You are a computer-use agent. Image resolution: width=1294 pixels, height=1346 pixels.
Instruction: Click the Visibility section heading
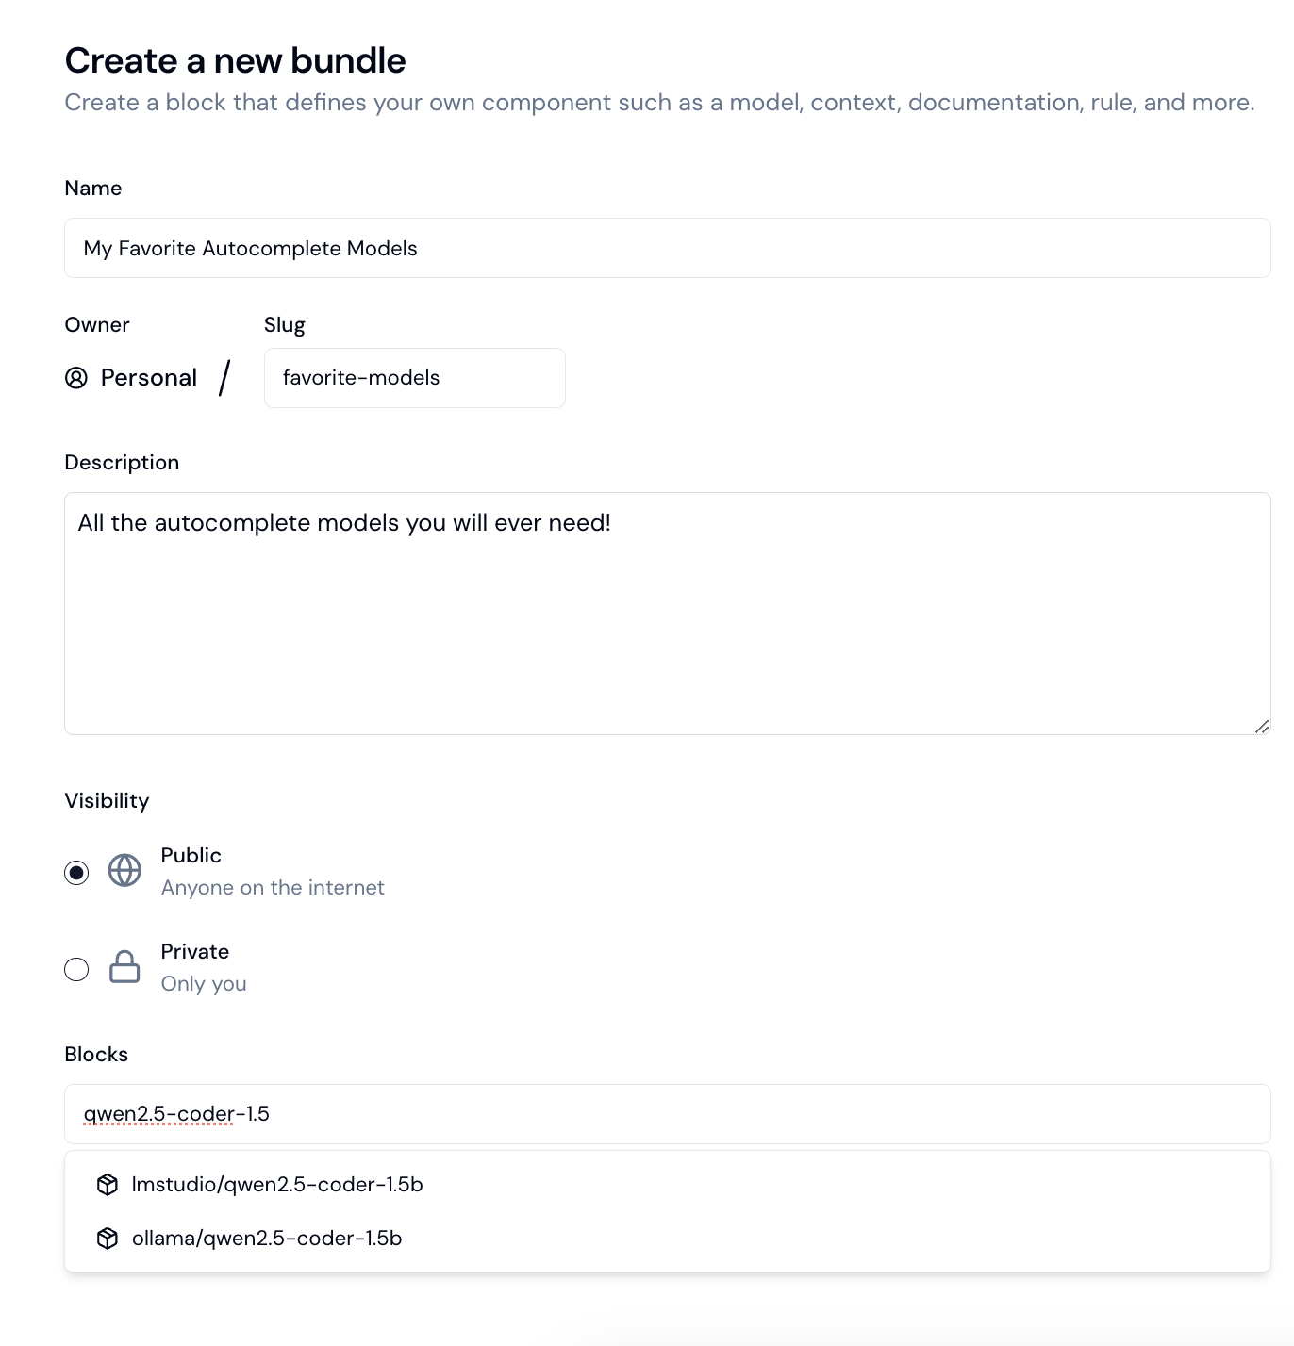click(x=107, y=800)
